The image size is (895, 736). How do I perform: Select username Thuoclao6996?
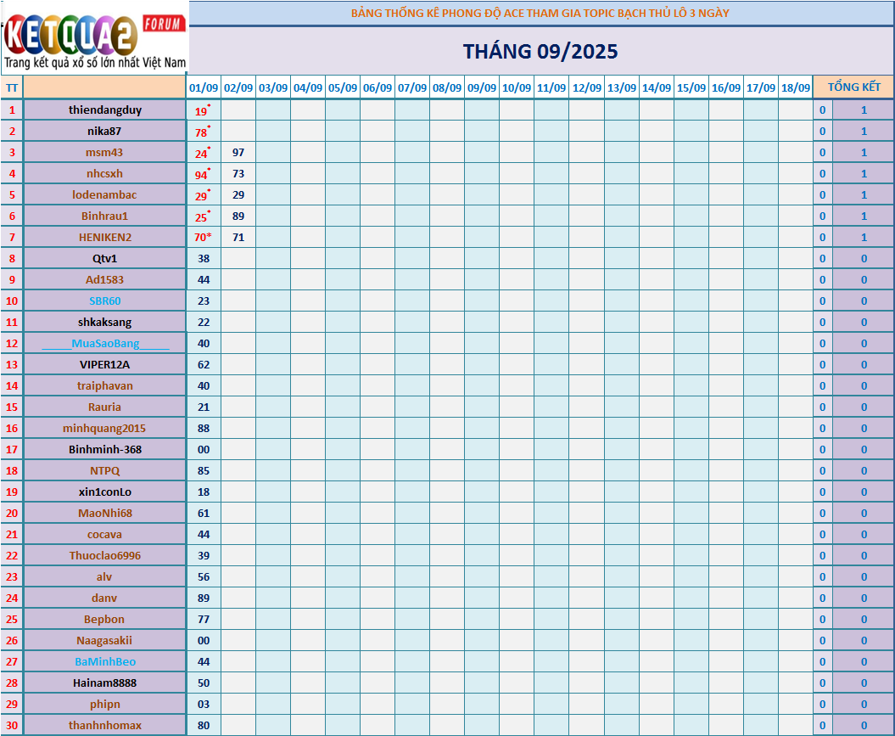tap(105, 555)
